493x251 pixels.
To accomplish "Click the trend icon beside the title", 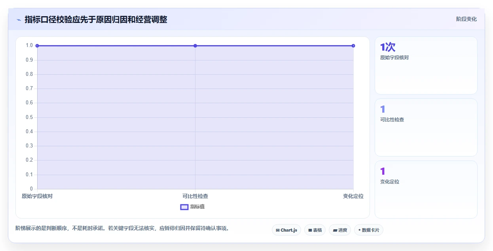I will coord(19,20).
